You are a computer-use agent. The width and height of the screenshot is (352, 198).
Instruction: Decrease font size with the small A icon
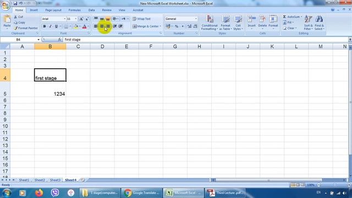(x=87, y=19)
